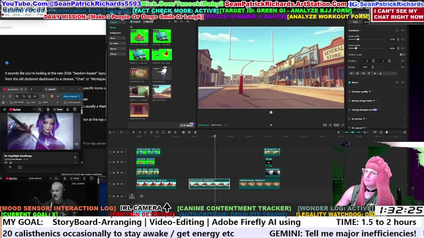The image size is (424, 238).
Task: Expand the Enhance quality options arrow
Action: (372, 92)
